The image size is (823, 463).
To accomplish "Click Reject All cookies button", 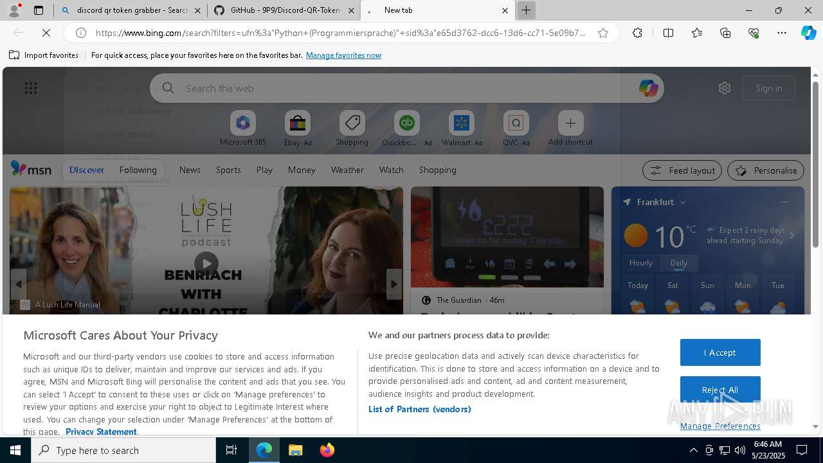I will (x=720, y=390).
